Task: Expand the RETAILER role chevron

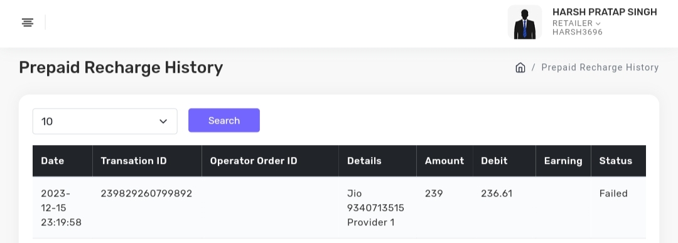Action: pyautogui.click(x=598, y=24)
